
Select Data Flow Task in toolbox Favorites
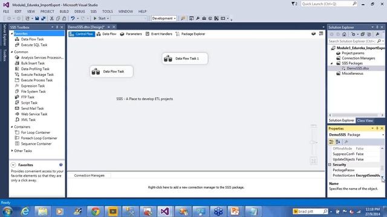[32, 39]
